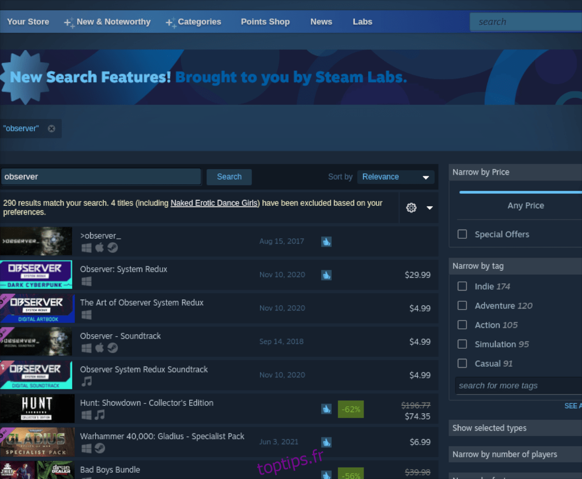Remove the "observer" search tag with the x icon
The image size is (582, 479).
(x=51, y=128)
